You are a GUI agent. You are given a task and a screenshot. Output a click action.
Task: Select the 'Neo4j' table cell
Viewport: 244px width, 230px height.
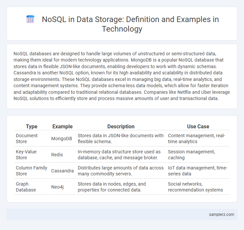click(62, 187)
